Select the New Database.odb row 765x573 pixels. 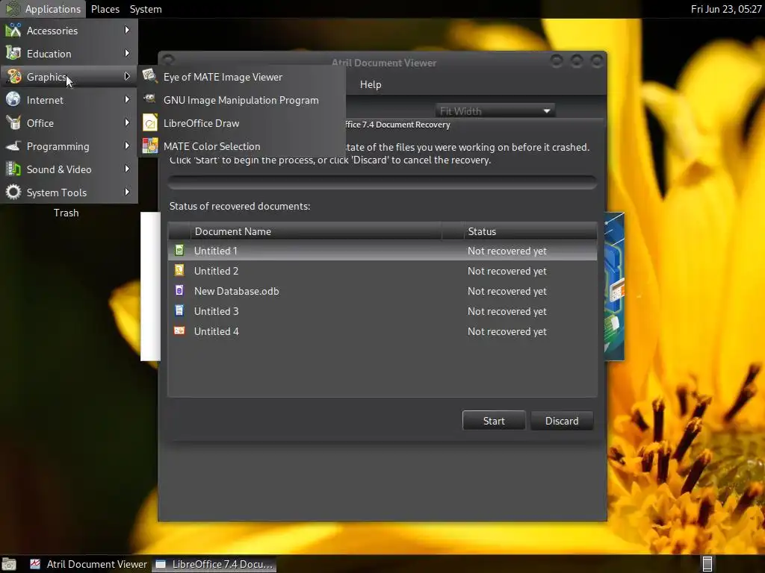(382, 291)
